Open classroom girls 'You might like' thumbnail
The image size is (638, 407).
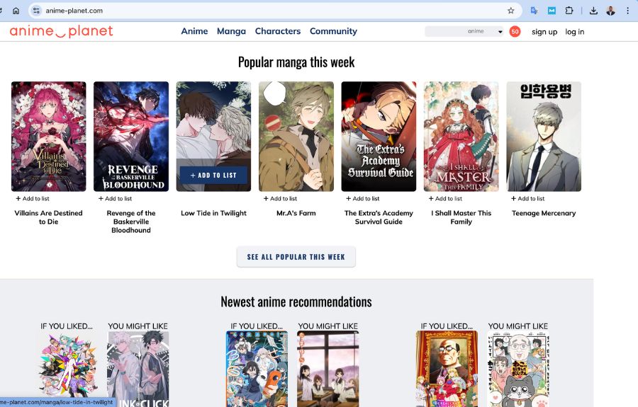(x=328, y=369)
